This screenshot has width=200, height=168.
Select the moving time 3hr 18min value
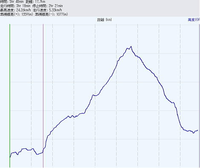pos(23,6)
